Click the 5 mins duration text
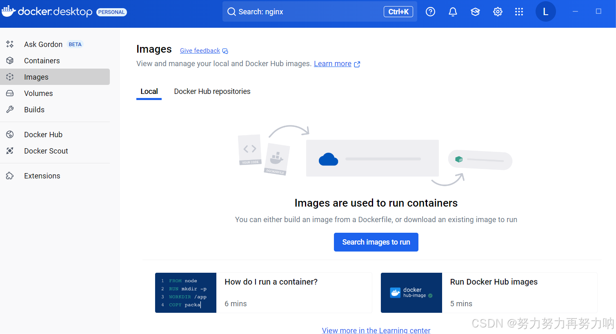Image resolution: width=616 pixels, height=334 pixels. tap(461, 304)
